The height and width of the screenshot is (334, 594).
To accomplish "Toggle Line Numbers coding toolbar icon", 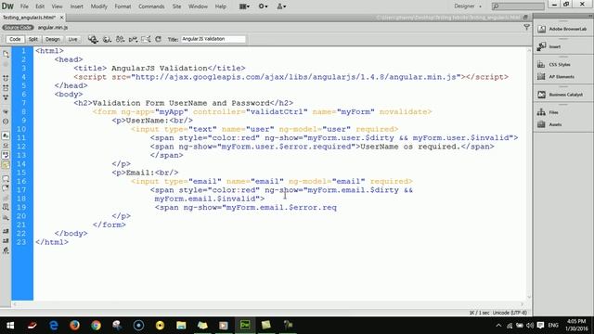I will tap(6, 135).
